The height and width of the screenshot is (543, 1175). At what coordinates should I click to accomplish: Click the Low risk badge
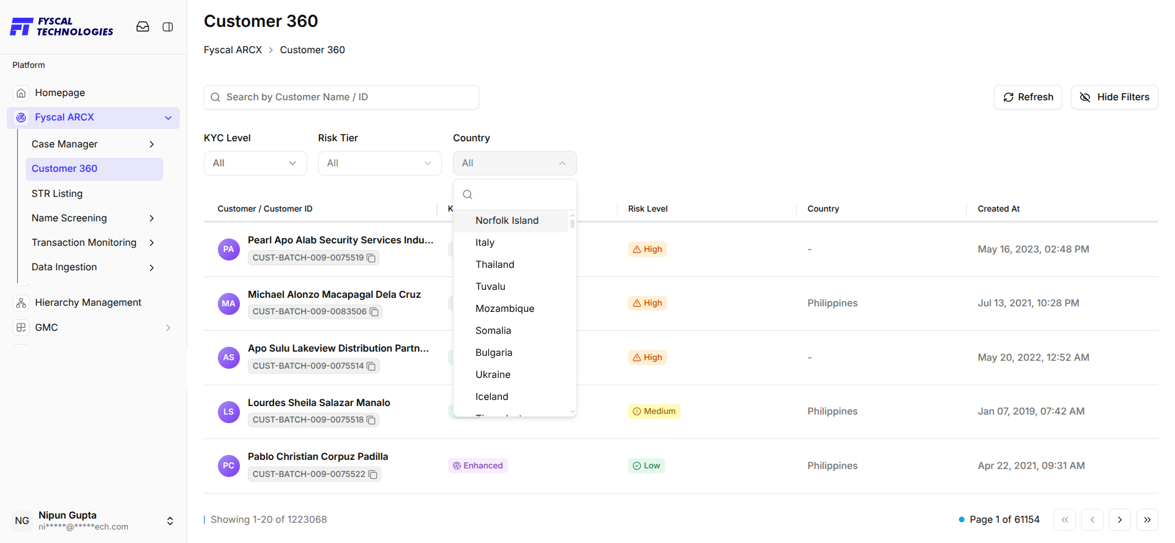646,466
